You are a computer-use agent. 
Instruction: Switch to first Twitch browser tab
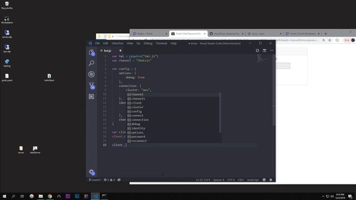pos(150,33)
